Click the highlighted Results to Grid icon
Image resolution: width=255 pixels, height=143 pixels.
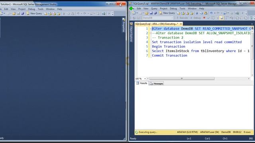click(x=222, y=18)
